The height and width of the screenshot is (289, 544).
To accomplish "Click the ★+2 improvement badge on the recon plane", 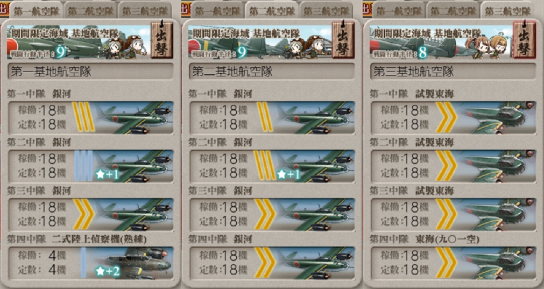I will point(108,271).
